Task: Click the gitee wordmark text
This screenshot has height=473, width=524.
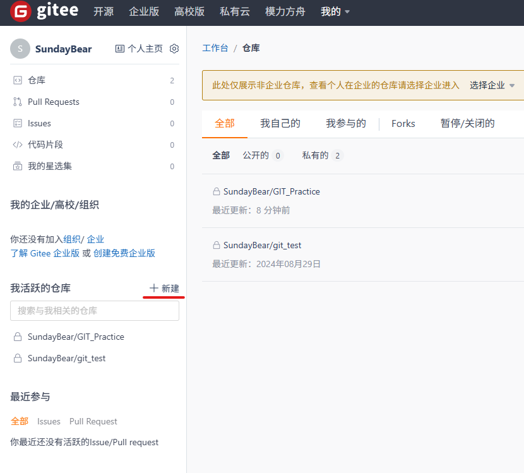Action: tap(57, 10)
